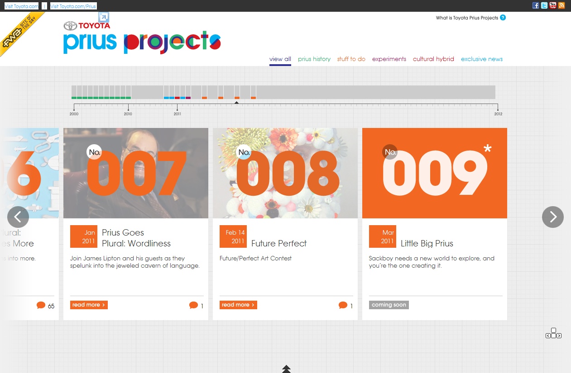Open the Facebook page icon
The width and height of the screenshot is (571, 373).
click(536, 5)
